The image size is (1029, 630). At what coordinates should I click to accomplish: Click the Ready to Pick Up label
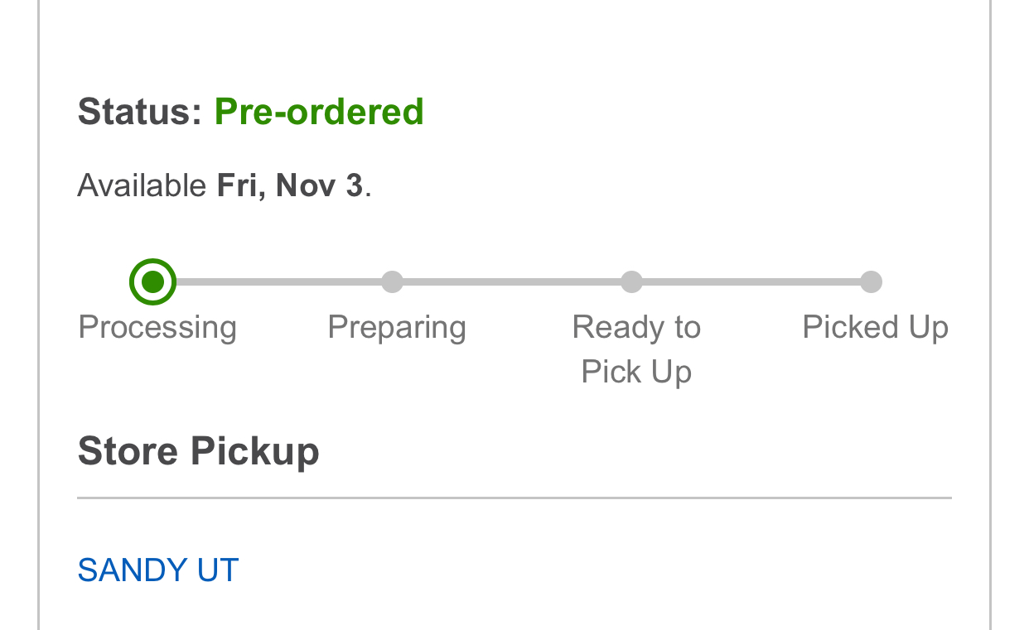636,328
